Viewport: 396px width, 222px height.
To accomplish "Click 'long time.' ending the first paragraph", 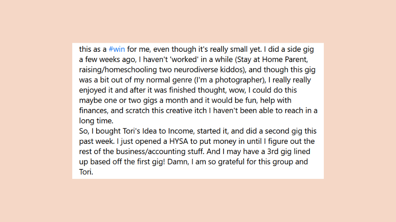I will point(96,121).
